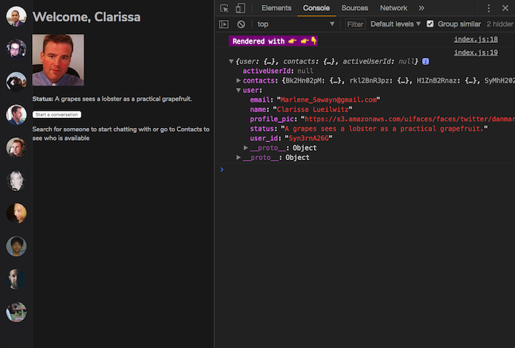
Task: Click the Start a conversation button
Action: pos(57,114)
